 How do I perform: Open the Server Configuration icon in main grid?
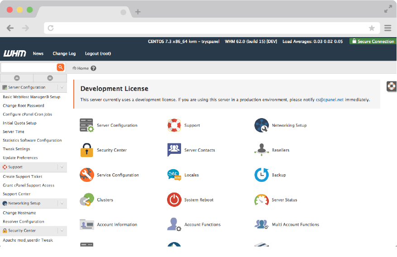86,125
